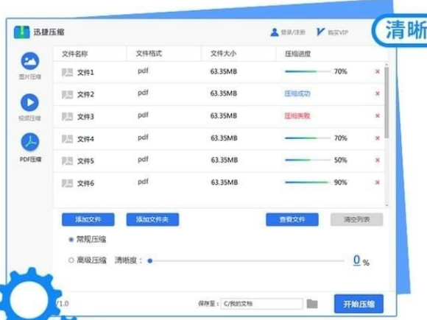Click the scrollbar down arrow
Viewport: 427px width, 320px height.
pos(387,205)
